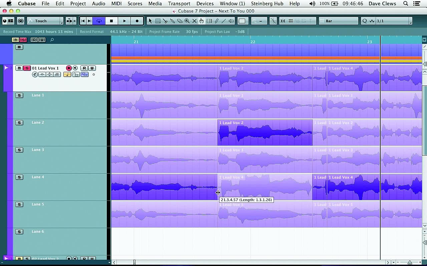
Task: Click the Inserts state icon on Lead Vox 1
Action: coord(42,74)
